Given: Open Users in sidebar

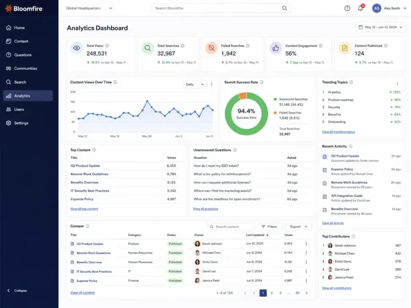Looking at the screenshot, I should [x=28, y=109].
